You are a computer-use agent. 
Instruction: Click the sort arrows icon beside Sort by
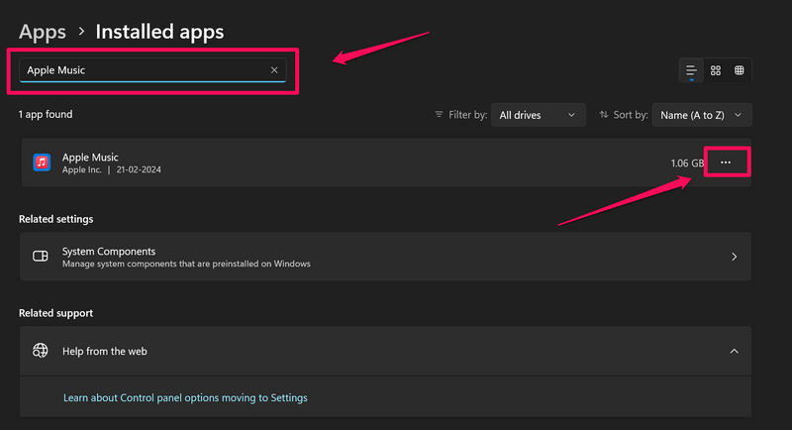[x=603, y=115]
